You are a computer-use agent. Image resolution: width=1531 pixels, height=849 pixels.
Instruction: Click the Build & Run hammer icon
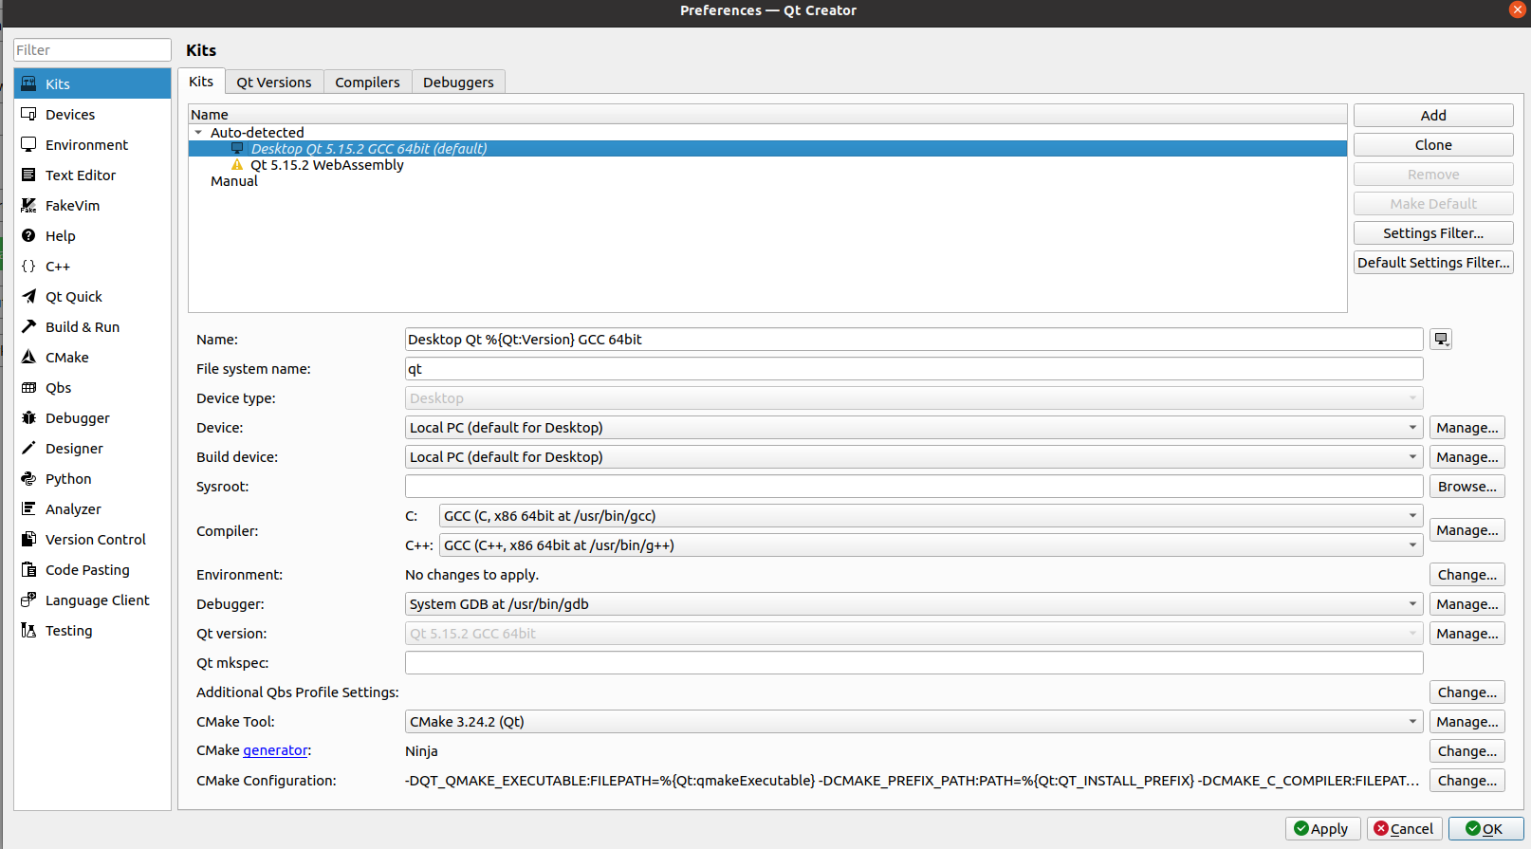[29, 326]
